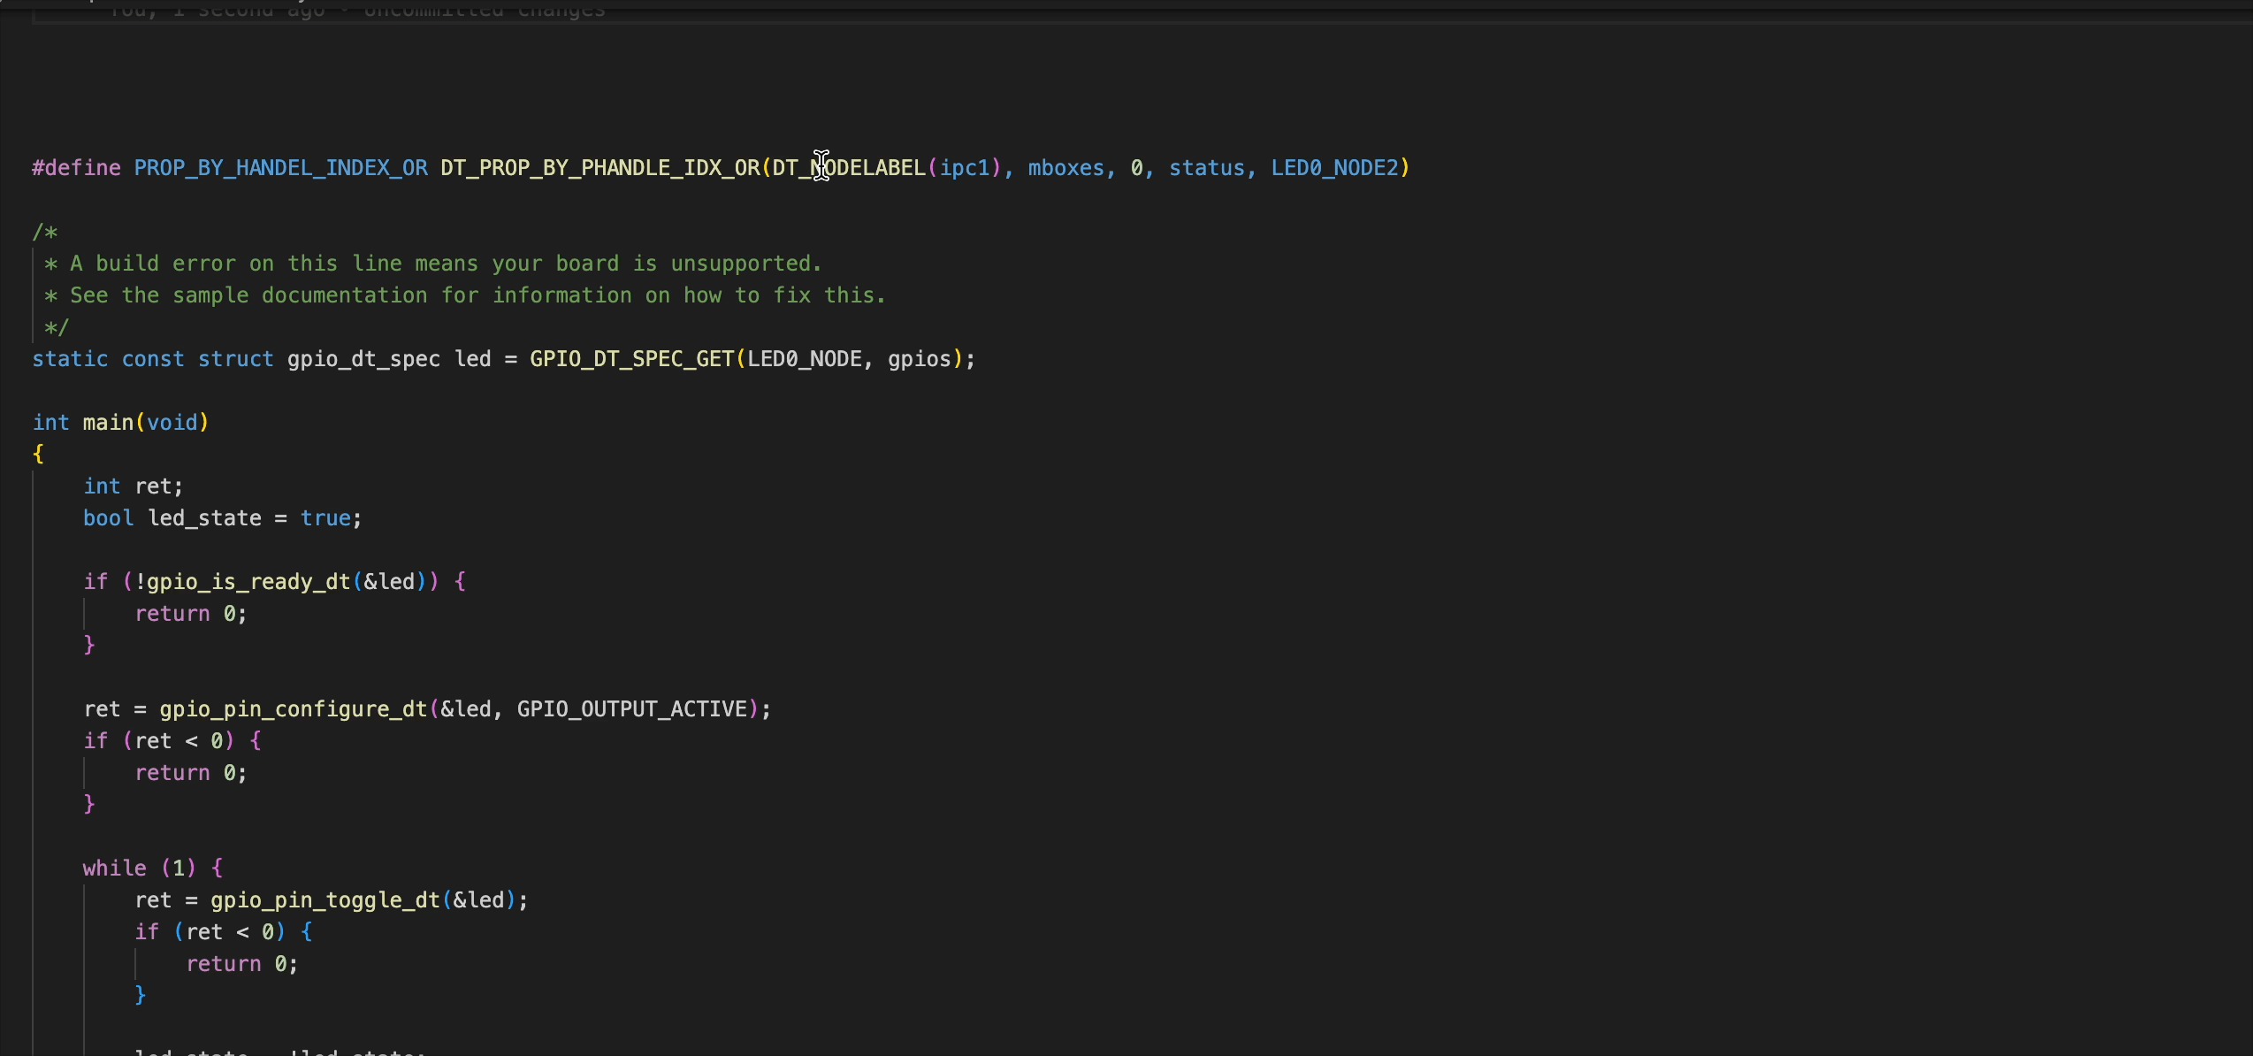Click the DT_PROP_BY_PHANDLE_IDX_OR macro call
2253x1056 pixels.
click(600, 168)
